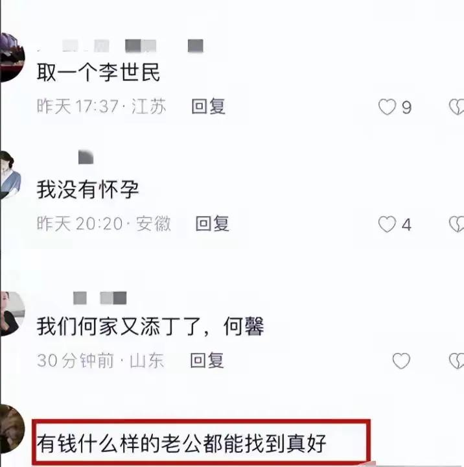Open avatar of the 我没有怀孕 commenter

10,175
